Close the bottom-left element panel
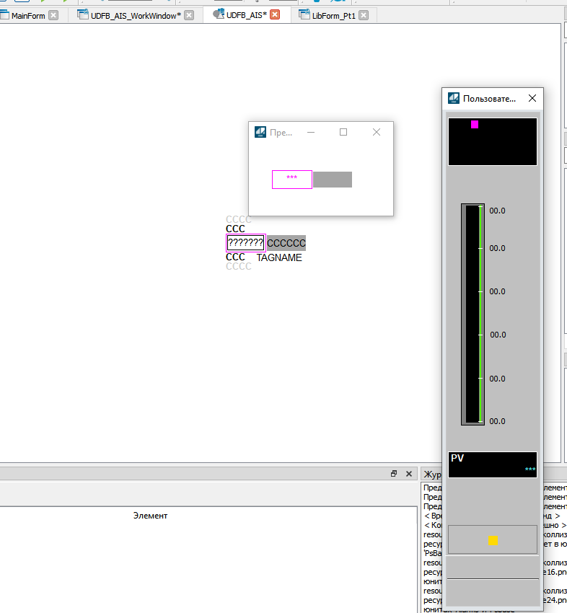Image resolution: width=567 pixels, height=613 pixels. tap(408, 474)
